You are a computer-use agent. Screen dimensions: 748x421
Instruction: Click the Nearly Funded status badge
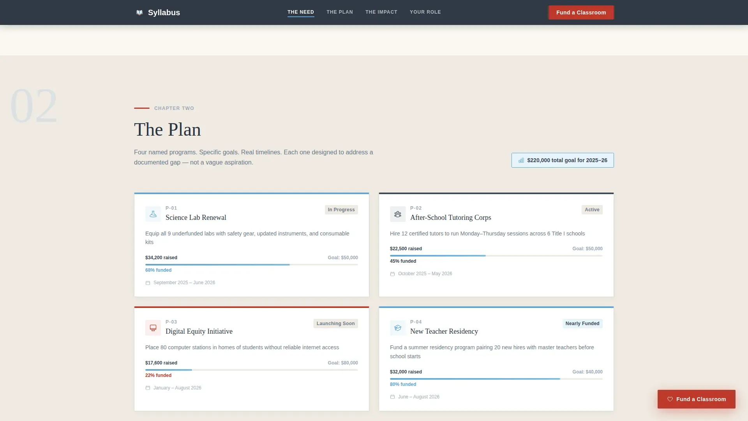[x=582, y=324]
